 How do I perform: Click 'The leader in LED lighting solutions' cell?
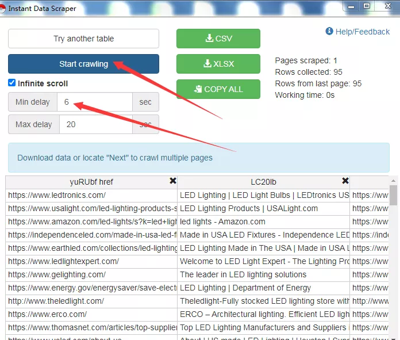coord(263,275)
